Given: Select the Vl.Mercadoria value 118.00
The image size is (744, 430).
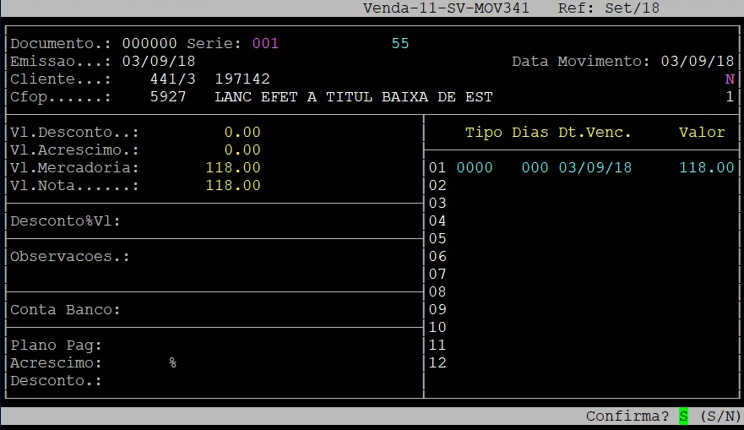Looking at the screenshot, I should 233,168.
